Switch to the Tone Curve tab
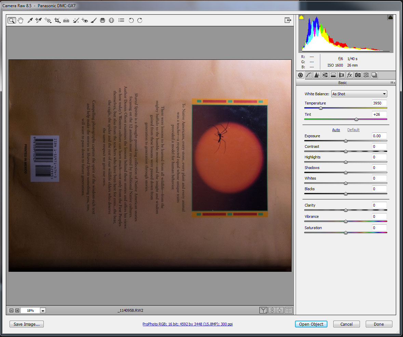Image resolution: width=403 pixels, height=337 pixels. point(309,75)
